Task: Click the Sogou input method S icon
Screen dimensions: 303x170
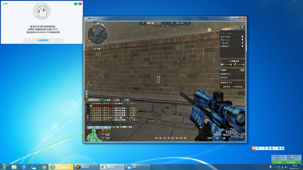Action: click(254, 148)
